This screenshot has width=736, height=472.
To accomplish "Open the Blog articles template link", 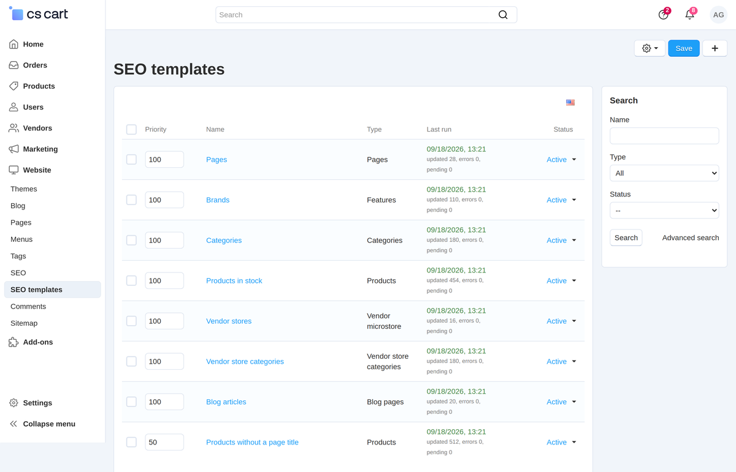I will pos(226,402).
